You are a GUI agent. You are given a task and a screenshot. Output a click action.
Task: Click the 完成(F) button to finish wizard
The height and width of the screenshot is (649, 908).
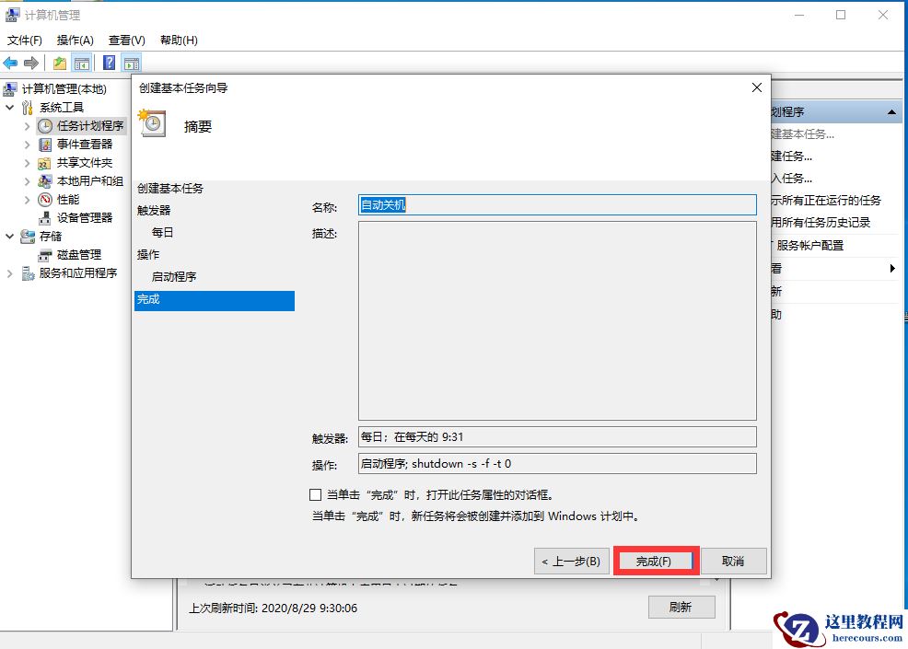(x=655, y=561)
